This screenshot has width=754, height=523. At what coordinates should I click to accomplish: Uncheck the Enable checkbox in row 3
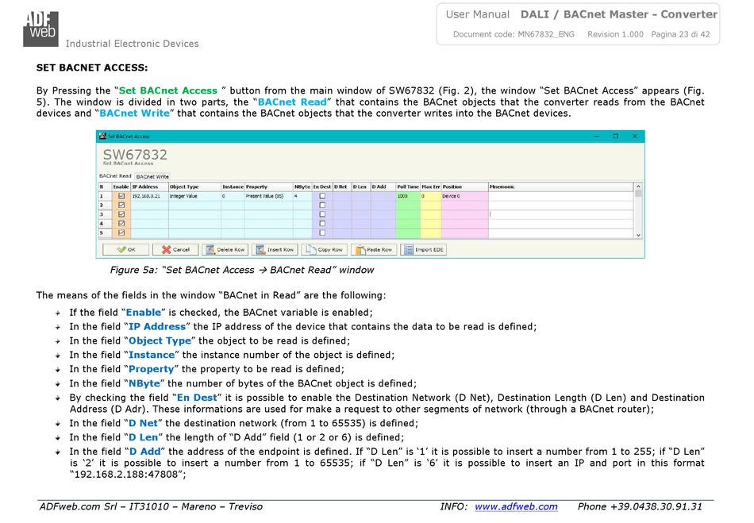point(121,214)
